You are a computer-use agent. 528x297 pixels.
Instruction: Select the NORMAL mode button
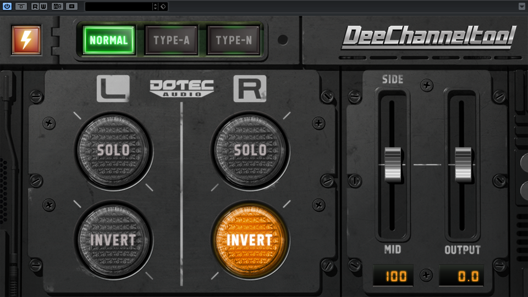point(109,40)
